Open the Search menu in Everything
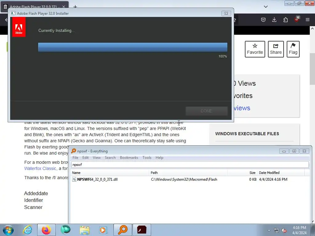Image resolution: width=315 pixels, height=236 pixels. (x=110, y=158)
